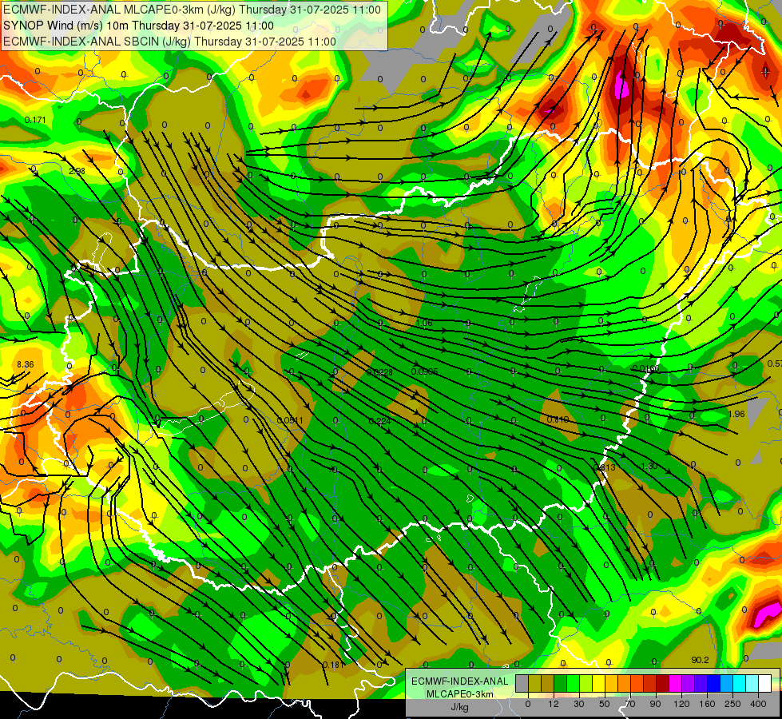Click the legend scale value '250'
This screenshot has height=719, width=782.
732,704
